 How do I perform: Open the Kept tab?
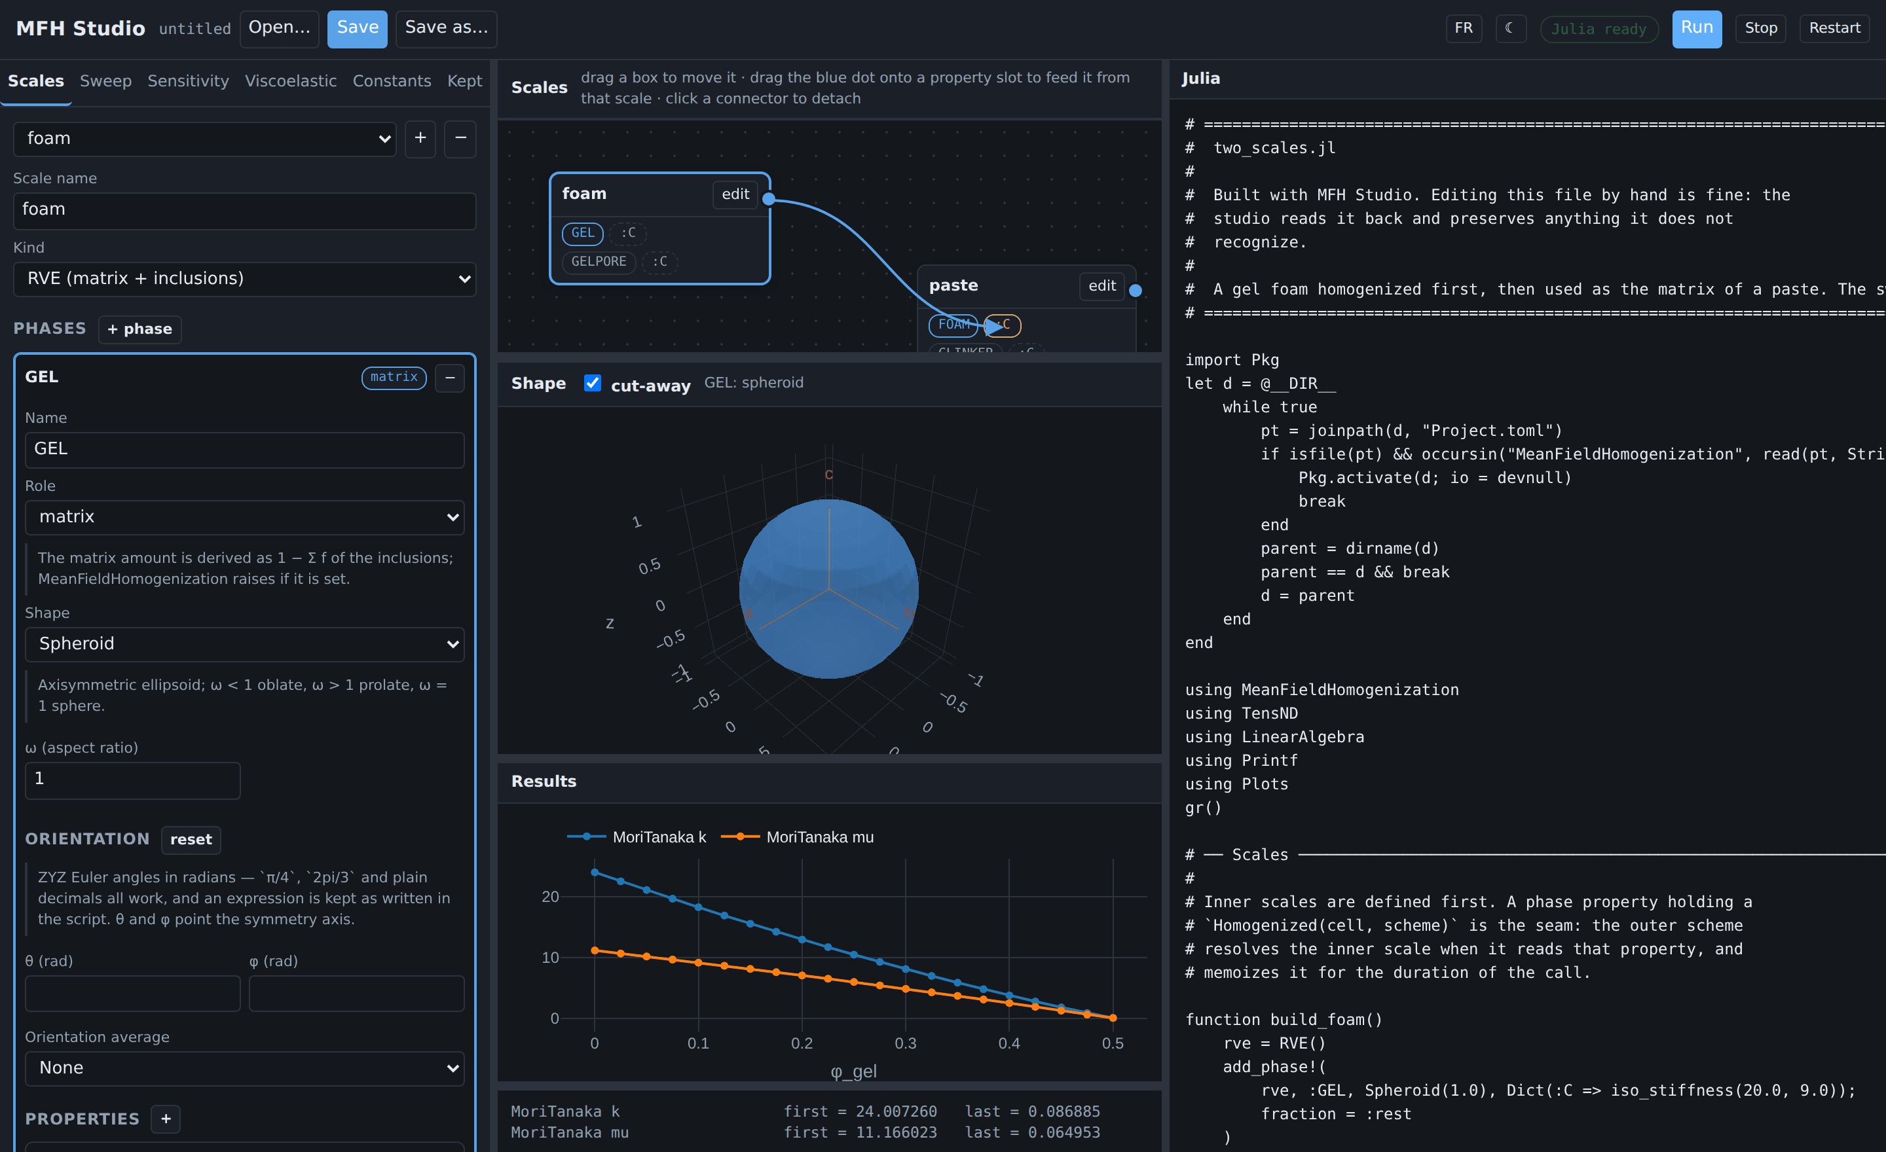464,81
